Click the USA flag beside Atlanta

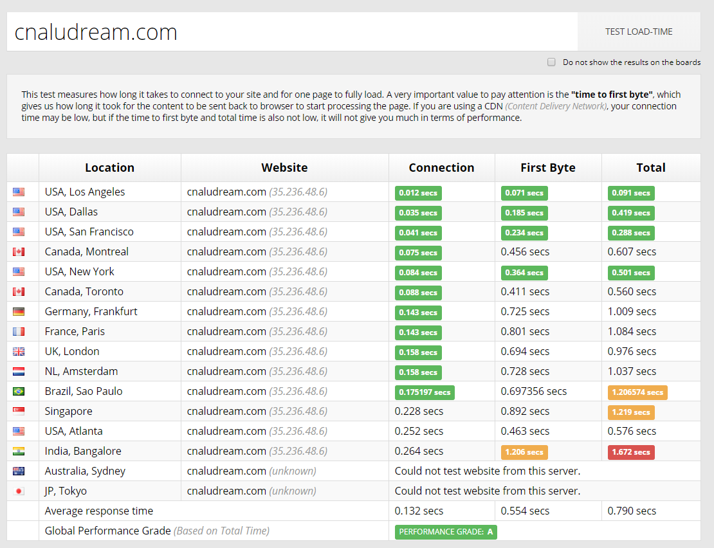pos(19,432)
